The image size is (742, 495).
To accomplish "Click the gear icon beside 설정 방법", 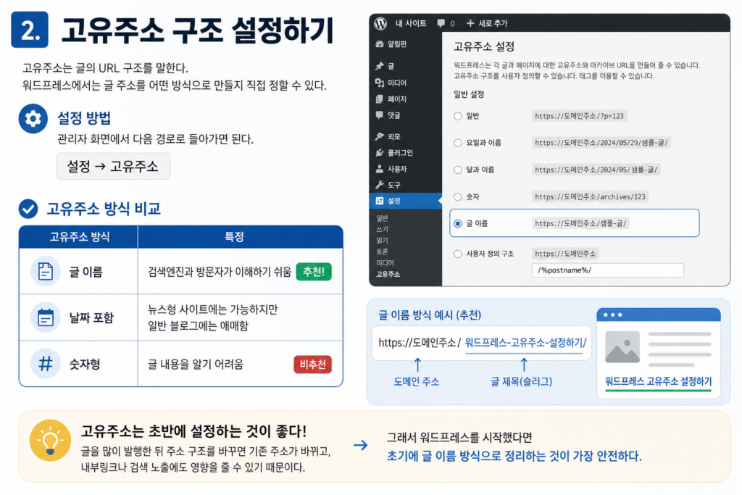I will point(33,118).
